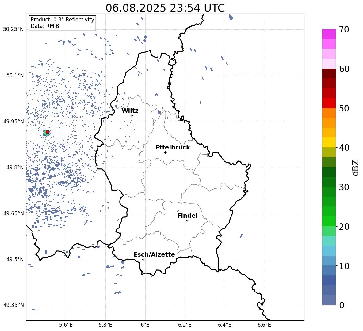Click the 5.6°E longitude label
The height and width of the screenshot is (331, 363).
click(x=66, y=325)
